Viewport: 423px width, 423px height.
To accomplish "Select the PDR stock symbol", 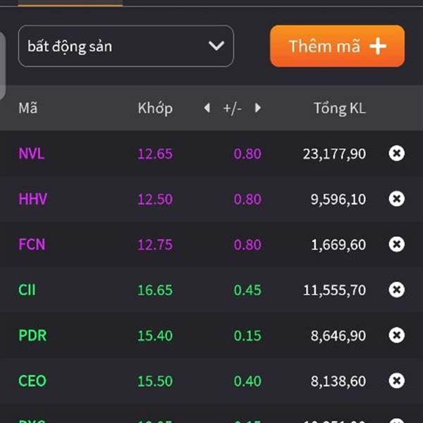I will click(32, 335).
